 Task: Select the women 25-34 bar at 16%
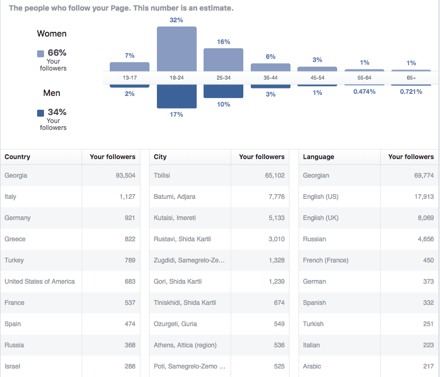point(223,59)
